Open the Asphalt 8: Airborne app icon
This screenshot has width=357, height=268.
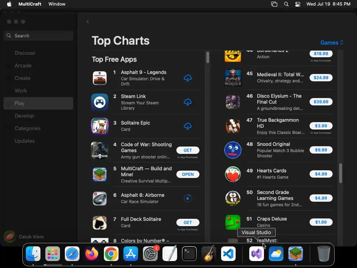tap(100, 198)
